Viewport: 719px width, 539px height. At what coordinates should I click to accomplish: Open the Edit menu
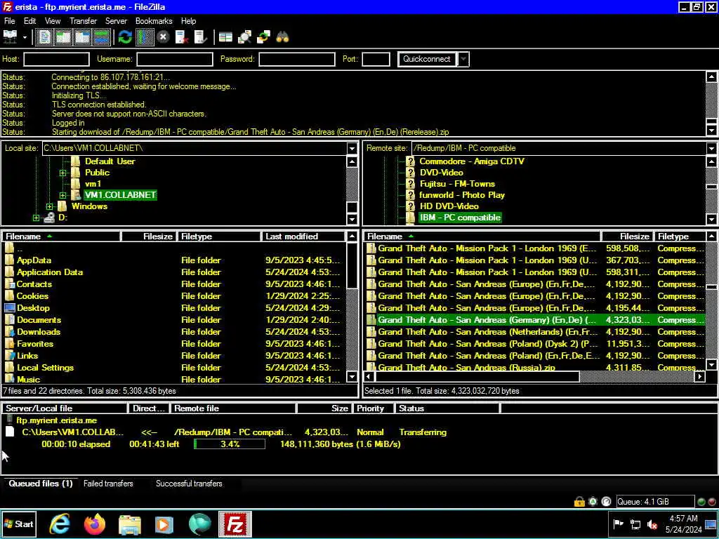29,21
